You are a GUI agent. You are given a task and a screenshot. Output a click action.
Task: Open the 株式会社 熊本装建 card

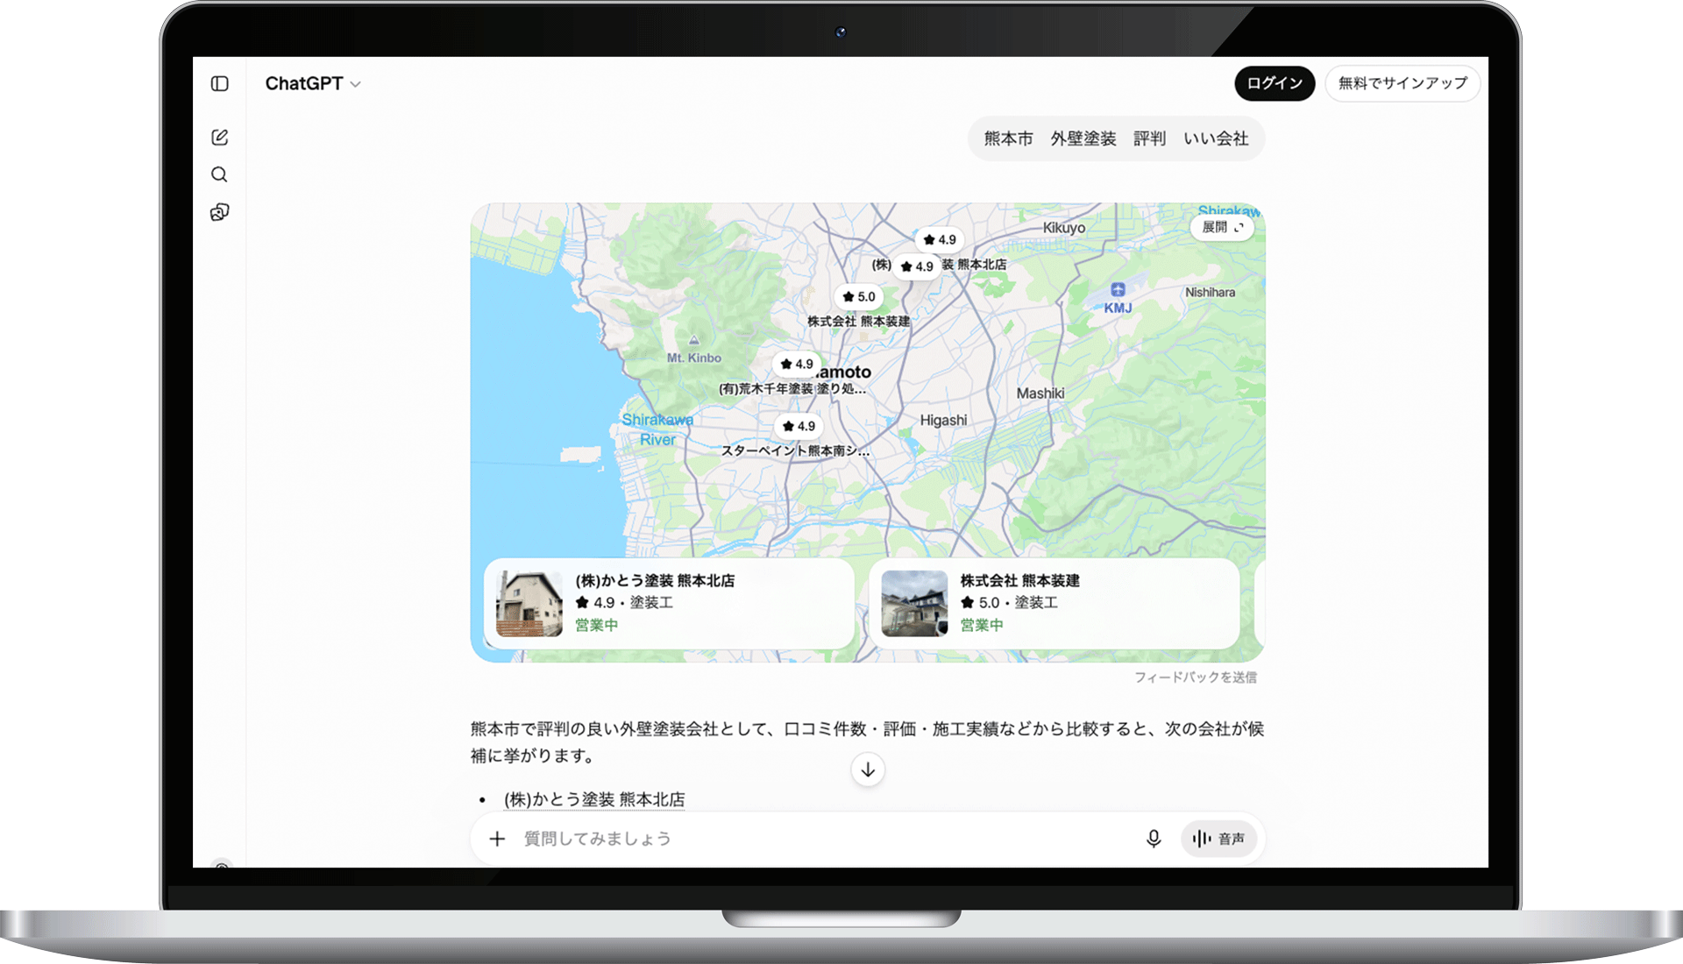1054,603
